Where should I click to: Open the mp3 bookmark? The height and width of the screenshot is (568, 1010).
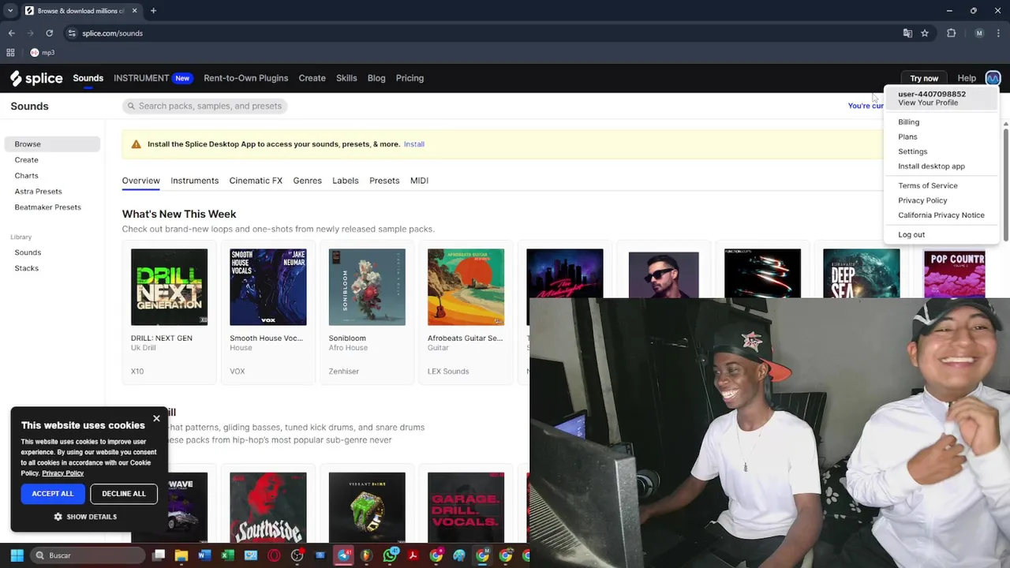(x=43, y=53)
